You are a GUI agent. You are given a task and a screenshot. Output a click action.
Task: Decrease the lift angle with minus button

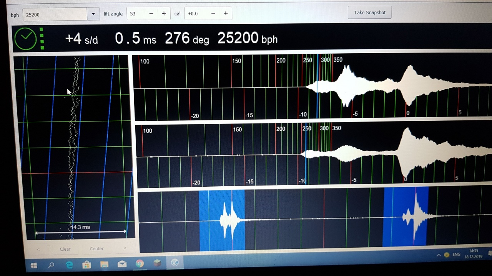coord(151,14)
